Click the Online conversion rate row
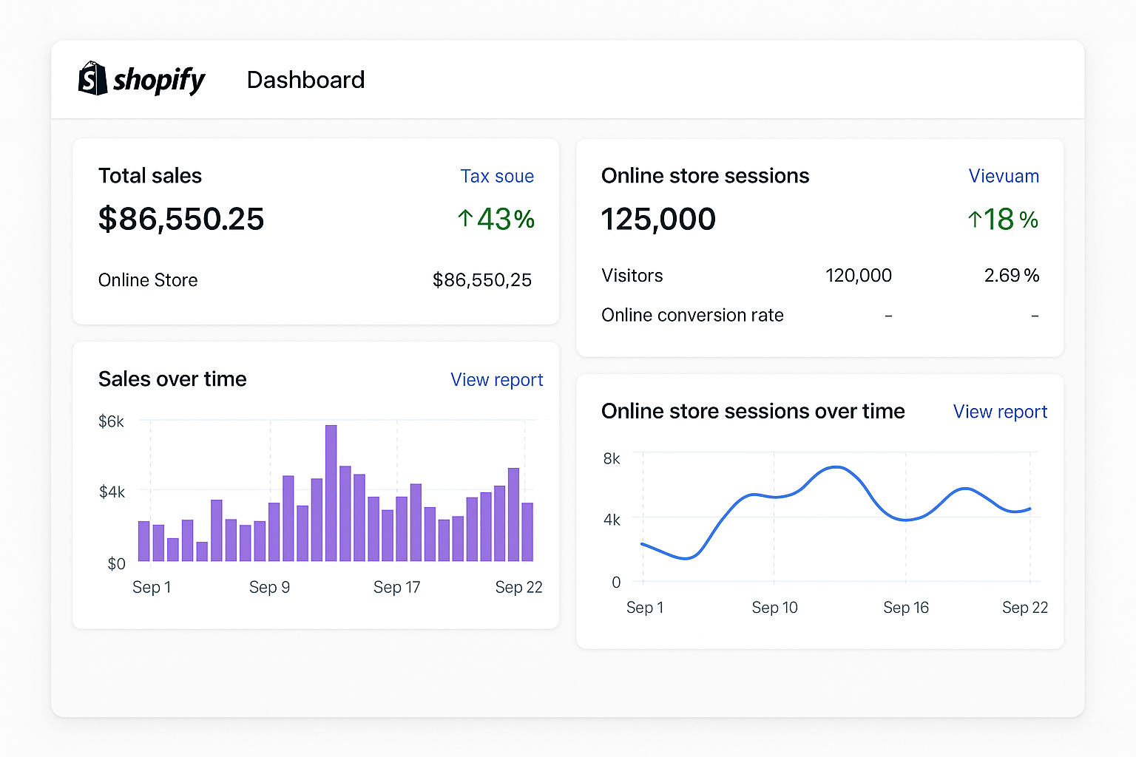This screenshot has width=1136, height=757. [692, 315]
